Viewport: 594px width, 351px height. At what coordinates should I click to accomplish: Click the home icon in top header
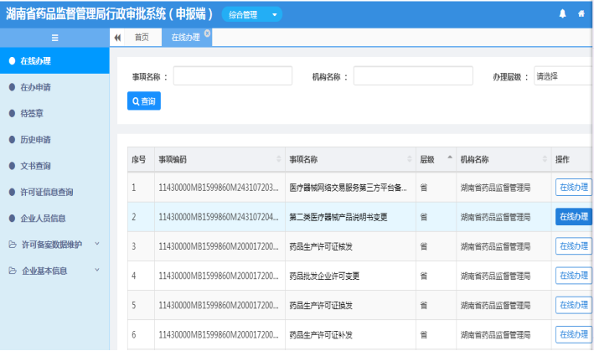[x=581, y=14]
